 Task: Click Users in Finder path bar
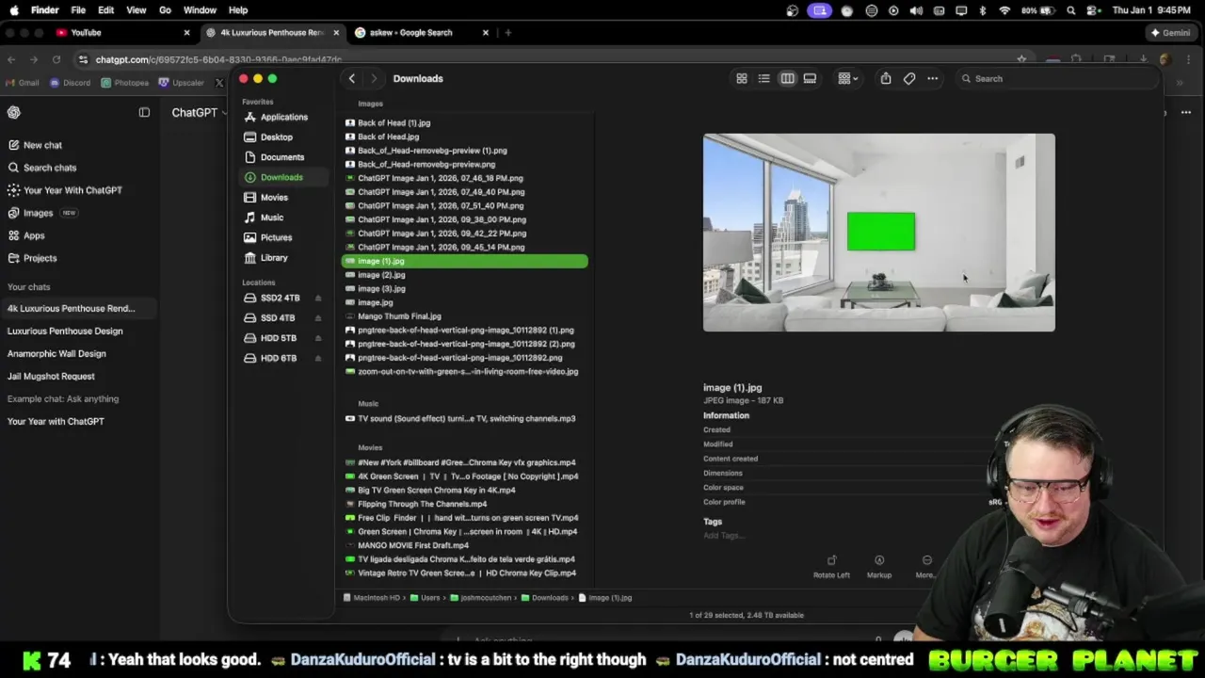tap(425, 598)
